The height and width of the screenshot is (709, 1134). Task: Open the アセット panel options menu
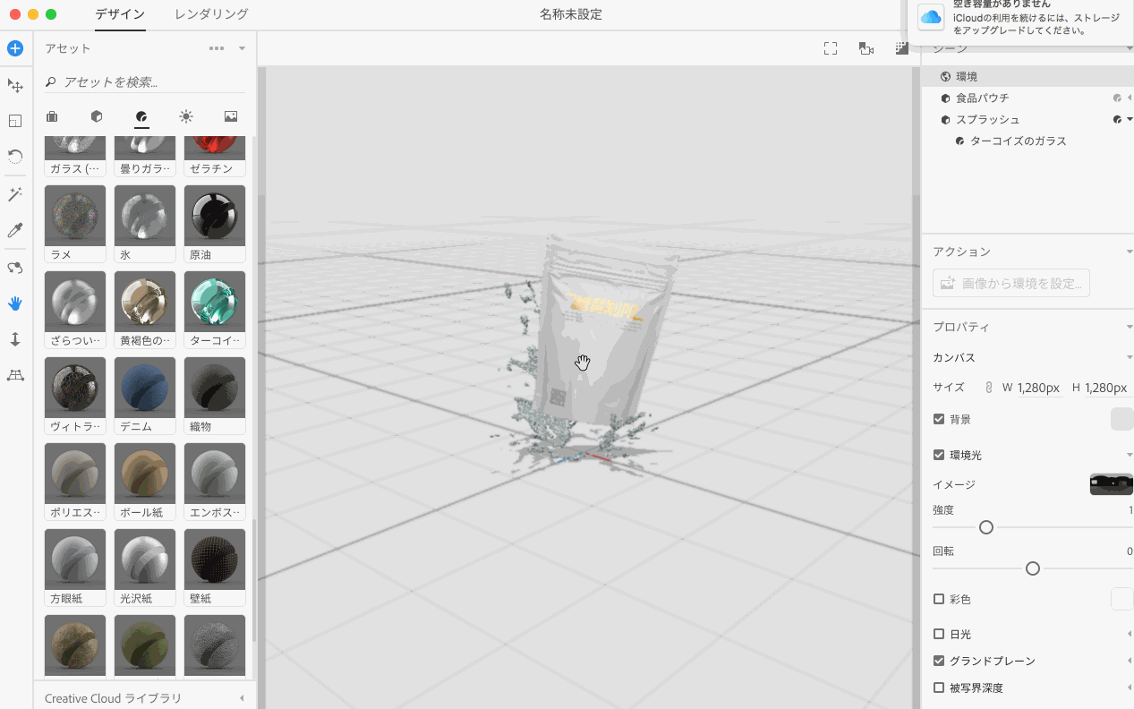pyautogui.click(x=217, y=48)
